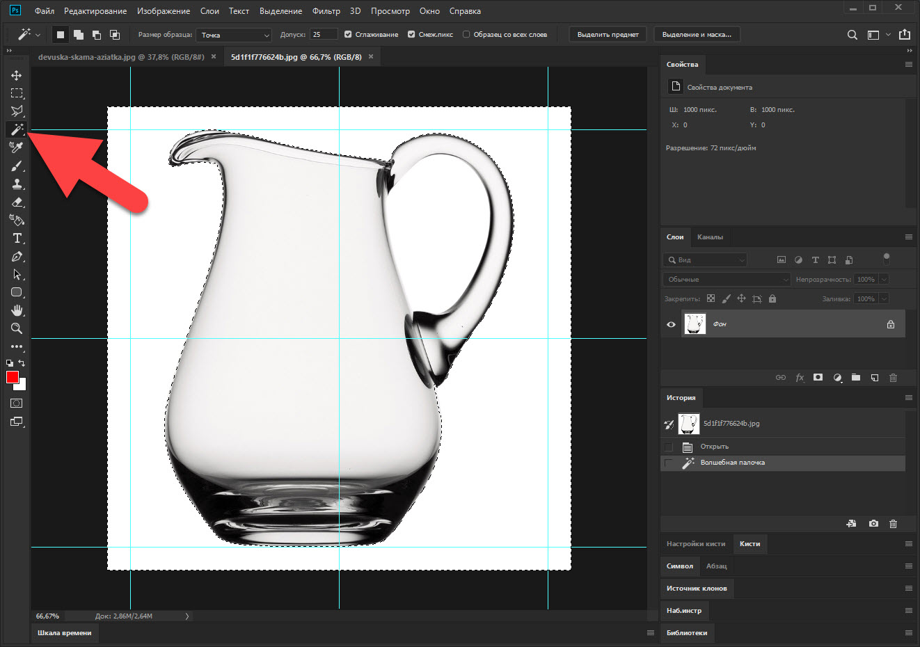Screen dimensions: 920x647
Task: Click Выделение и маска button
Action: coord(697,35)
